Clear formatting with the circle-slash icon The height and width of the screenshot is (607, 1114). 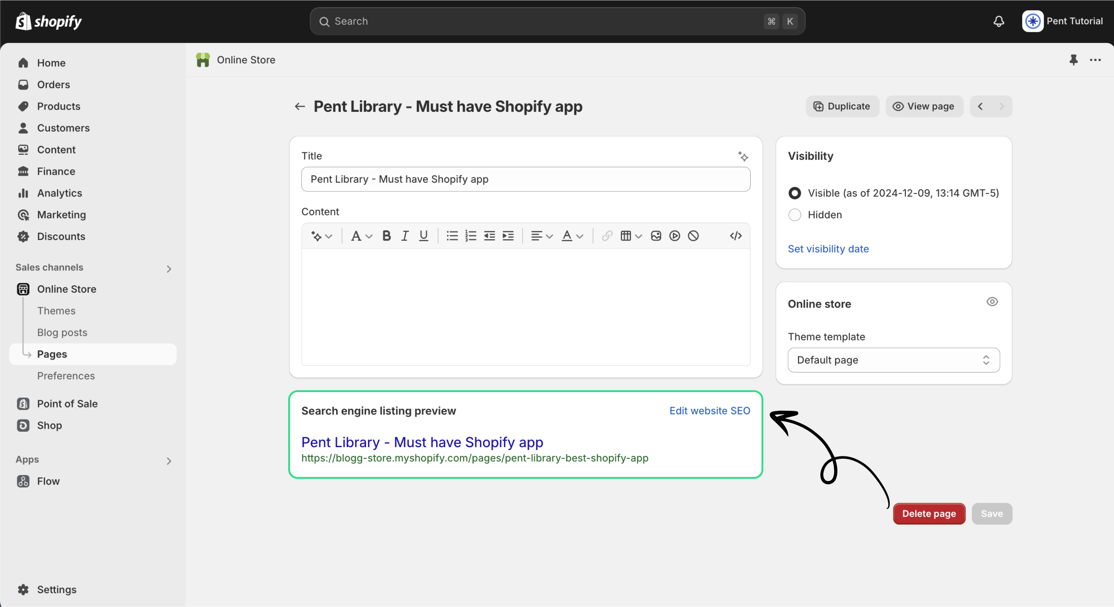click(693, 236)
